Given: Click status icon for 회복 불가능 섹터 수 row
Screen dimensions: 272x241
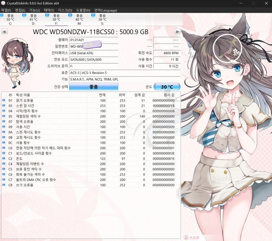Looking at the screenshot, I should [x=4, y=174].
